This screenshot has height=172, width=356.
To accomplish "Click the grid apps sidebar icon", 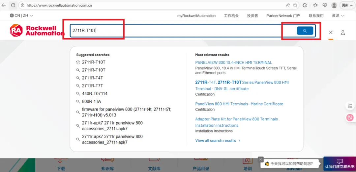I will tap(350, 106).
